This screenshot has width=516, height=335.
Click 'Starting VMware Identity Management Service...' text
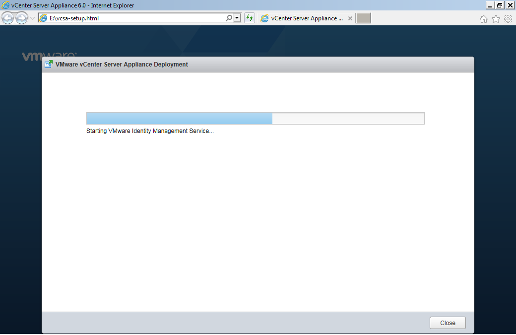[x=150, y=131]
